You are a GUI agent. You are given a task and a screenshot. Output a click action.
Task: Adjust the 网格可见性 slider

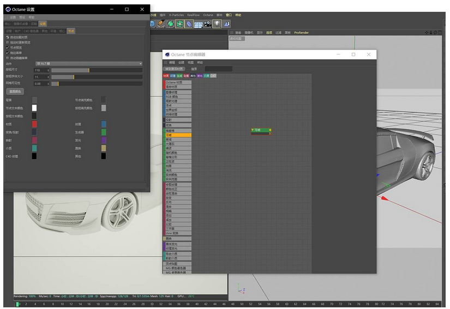[97, 84]
